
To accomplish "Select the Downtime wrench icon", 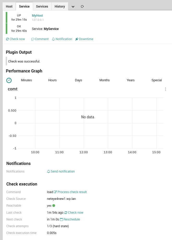I will pos(77,39).
